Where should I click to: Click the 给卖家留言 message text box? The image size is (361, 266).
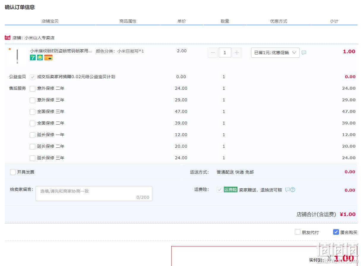94,193
